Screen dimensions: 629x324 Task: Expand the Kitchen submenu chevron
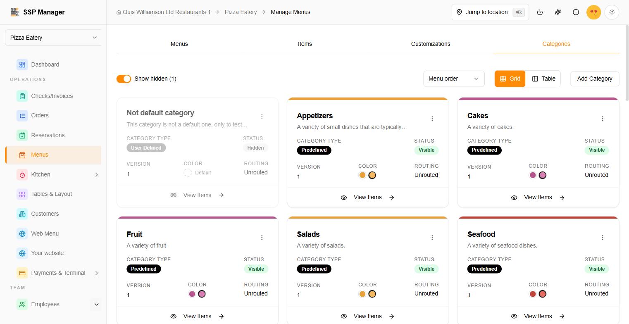(97, 175)
